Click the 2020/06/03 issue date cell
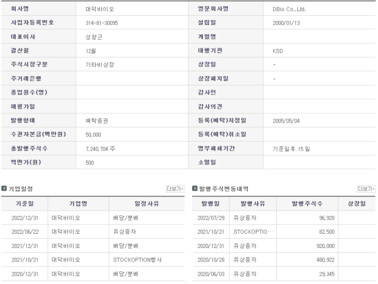Image resolution: width=378 pixels, height=284 pixels. [211, 274]
